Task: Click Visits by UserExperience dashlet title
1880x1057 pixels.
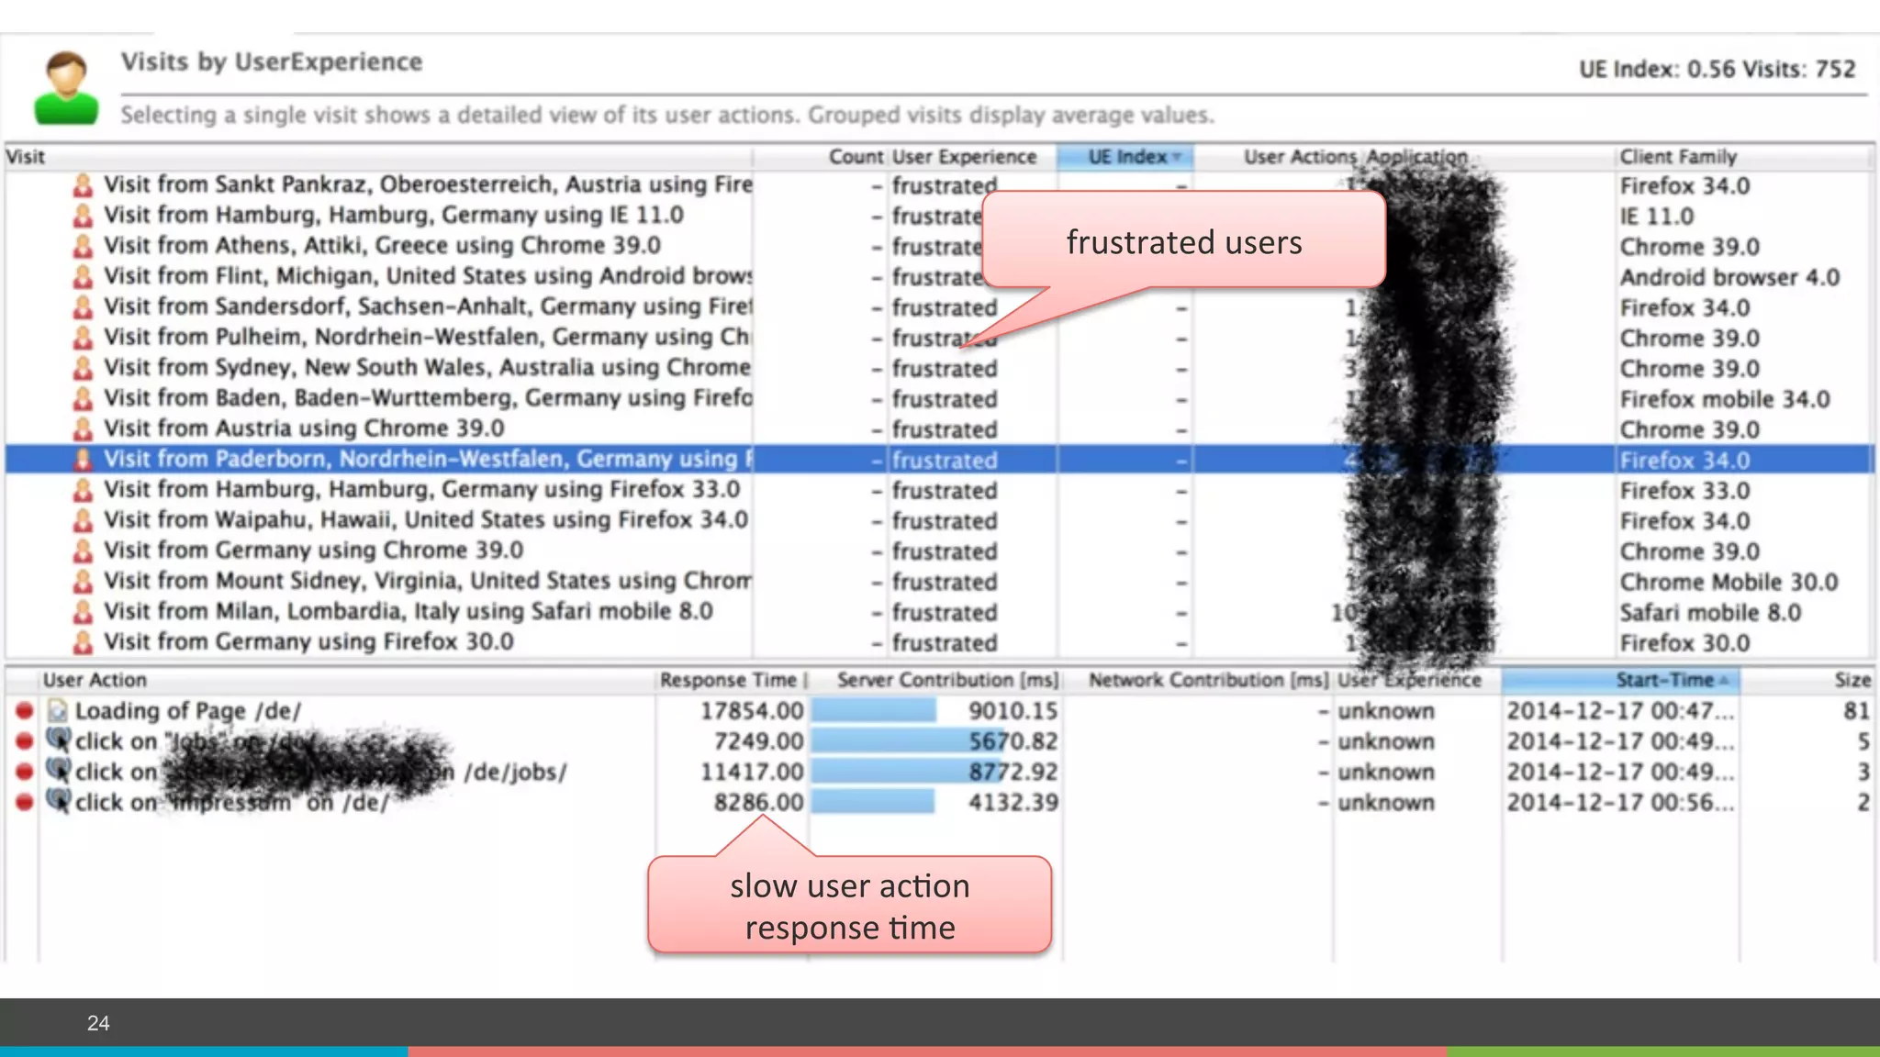Action: click(x=272, y=61)
